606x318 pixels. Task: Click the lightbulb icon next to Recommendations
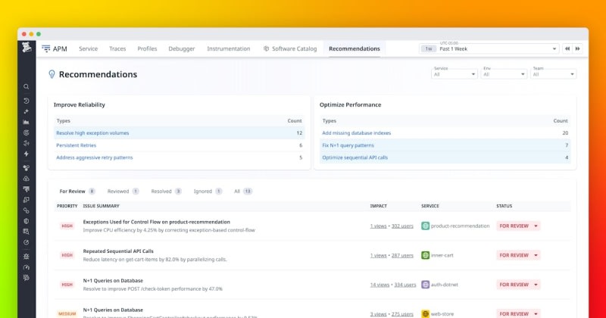[x=52, y=74]
